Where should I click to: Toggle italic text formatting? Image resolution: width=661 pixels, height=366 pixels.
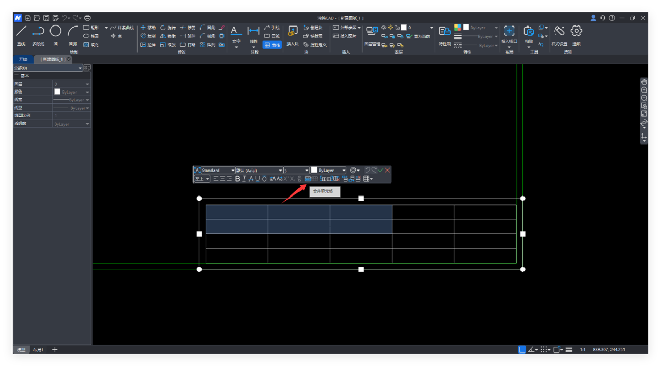[244, 179]
